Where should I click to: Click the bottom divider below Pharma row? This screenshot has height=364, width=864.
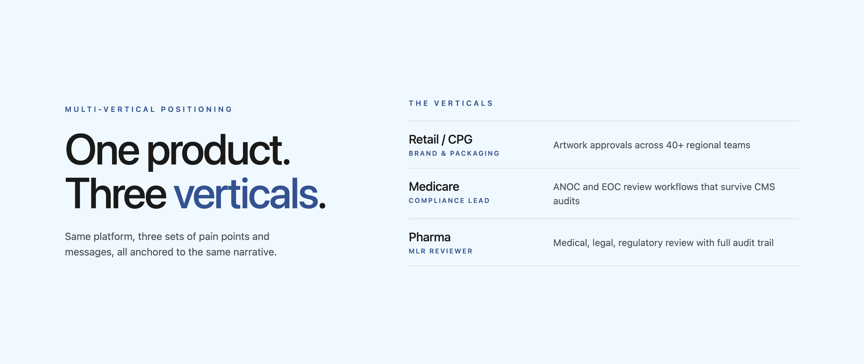[603, 266]
